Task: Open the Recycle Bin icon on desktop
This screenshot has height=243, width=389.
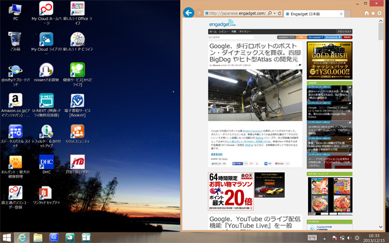Action: (16, 41)
